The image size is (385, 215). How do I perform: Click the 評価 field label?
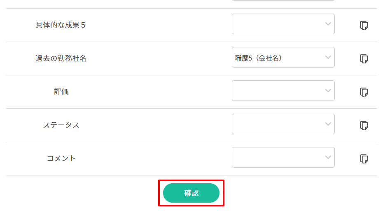(x=61, y=92)
